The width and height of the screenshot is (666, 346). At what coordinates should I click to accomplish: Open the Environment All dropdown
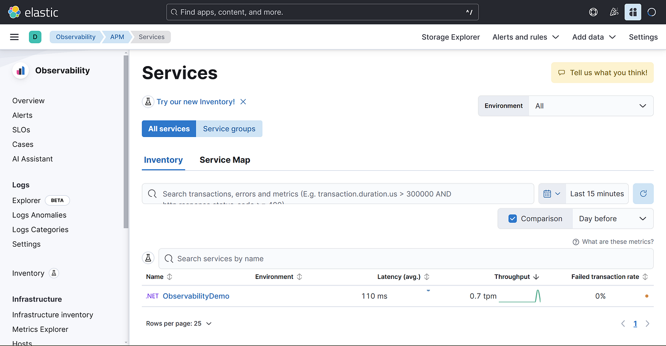(x=590, y=106)
